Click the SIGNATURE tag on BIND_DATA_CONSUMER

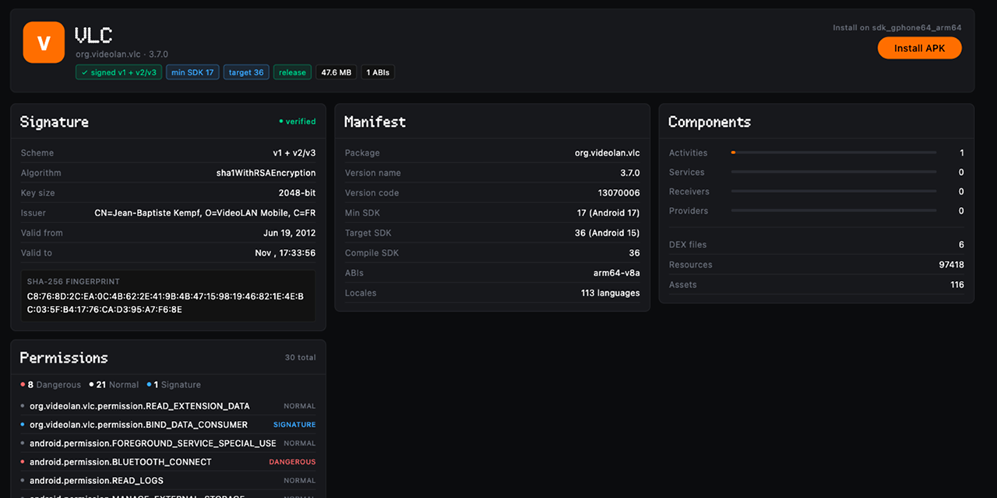click(x=294, y=425)
